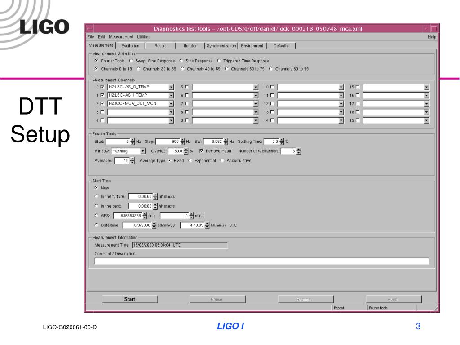Select Channels 20 to 39

(x=138, y=69)
